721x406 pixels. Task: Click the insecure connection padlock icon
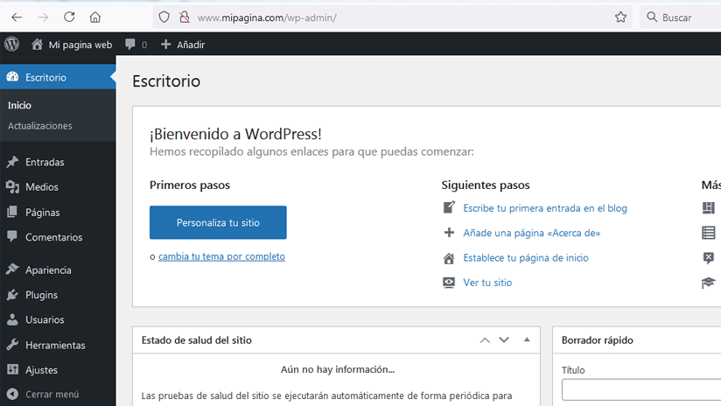[185, 17]
